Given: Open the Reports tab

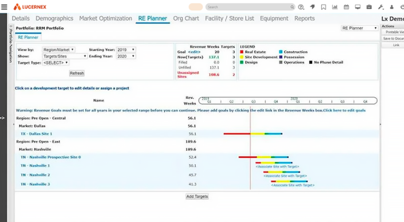Looking at the screenshot, I should [x=305, y=19].
